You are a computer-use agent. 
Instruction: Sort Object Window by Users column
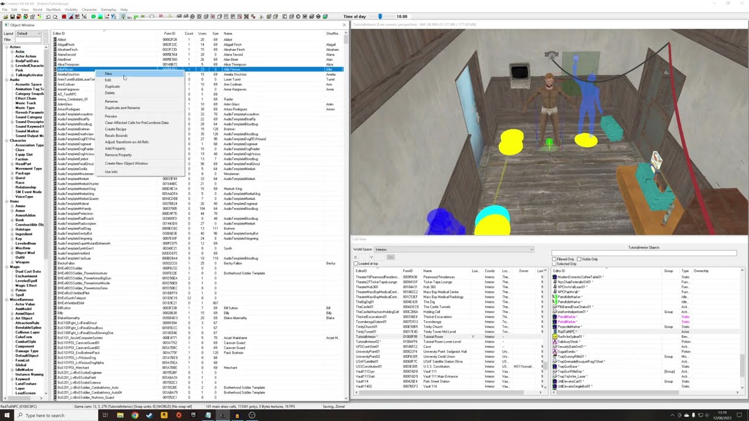[x=202, y=33]
